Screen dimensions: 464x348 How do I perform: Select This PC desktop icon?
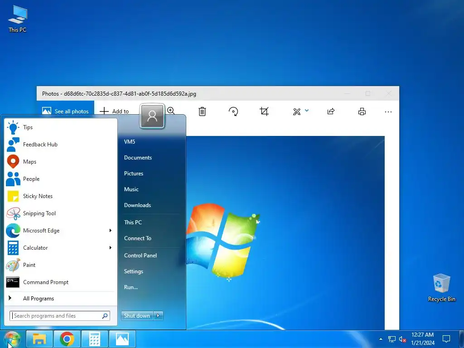click(x=18, y=19)
